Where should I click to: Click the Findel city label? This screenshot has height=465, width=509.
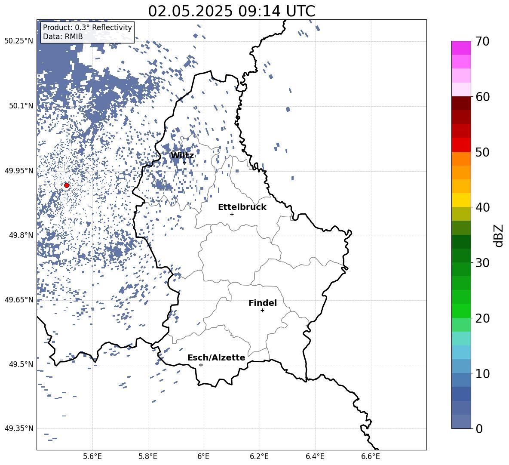click(x=263, y=303)
